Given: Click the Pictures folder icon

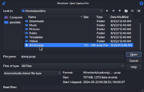Looking at the screenshot, I should click(27, 29).
